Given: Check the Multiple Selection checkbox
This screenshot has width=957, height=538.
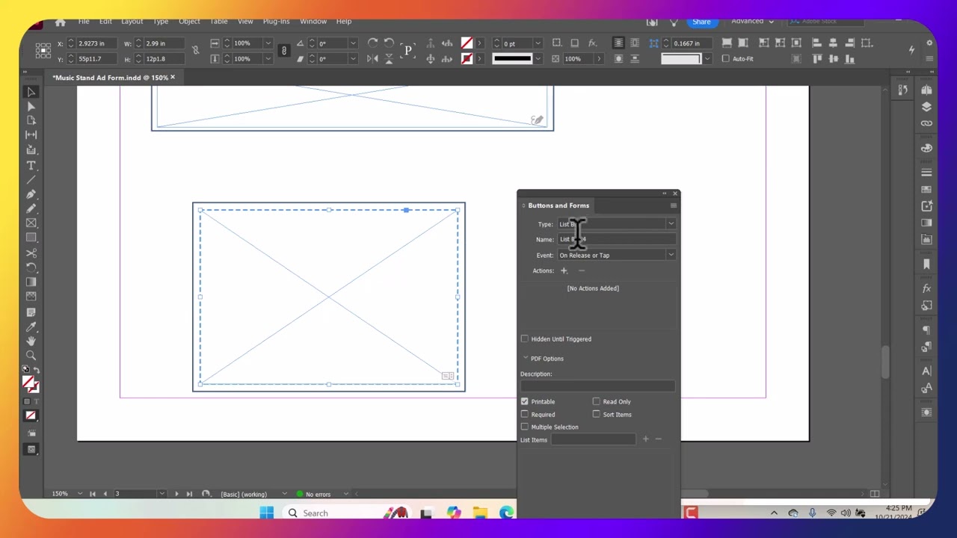Looking at the screenshot, I should click(524, 427).
